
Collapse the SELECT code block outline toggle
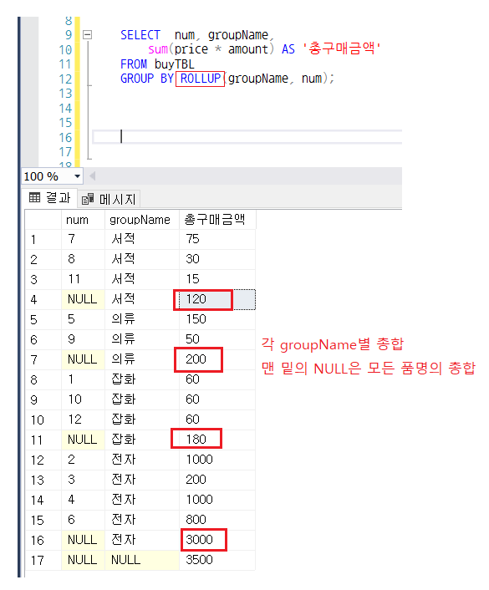[x=87, y=35]
